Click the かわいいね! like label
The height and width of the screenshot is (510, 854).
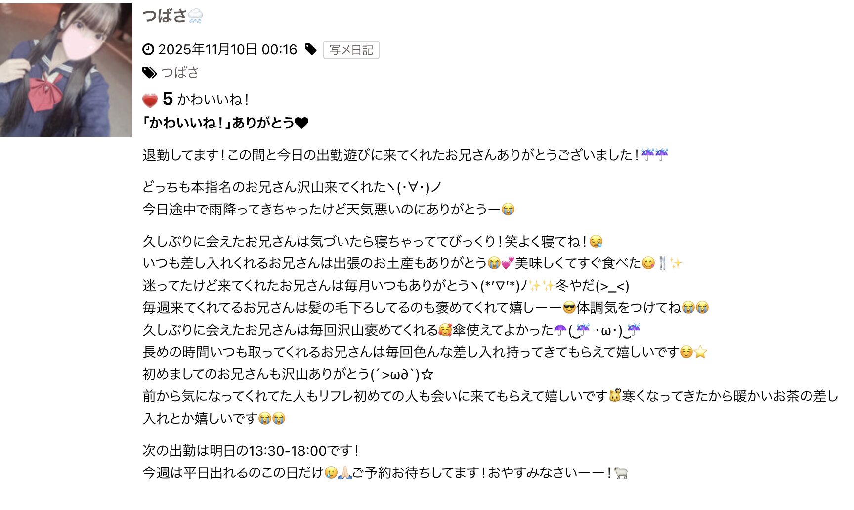pos(213,100)
